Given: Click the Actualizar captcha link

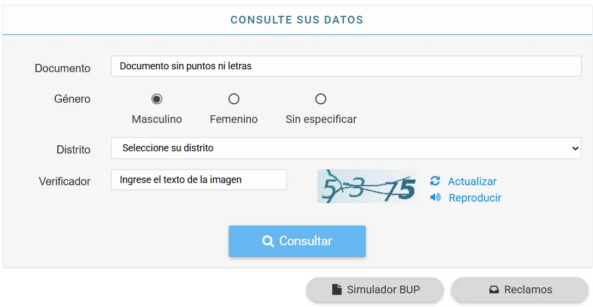Looking at the screenshot, I should [x=472, y=181].
